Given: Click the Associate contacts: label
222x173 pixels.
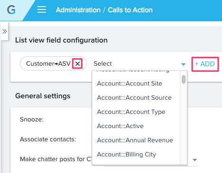Looking at the screenshot, I should click(48, 139).
